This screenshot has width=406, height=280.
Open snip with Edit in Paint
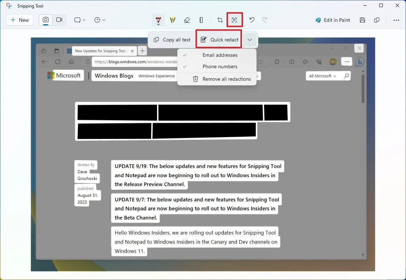(333, 20)
